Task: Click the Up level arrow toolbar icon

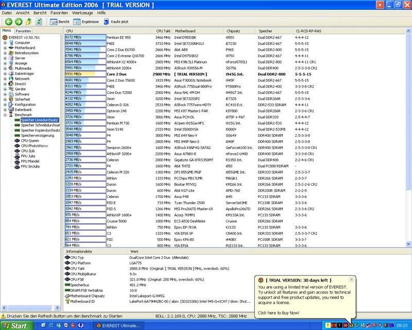Action: coord(29,22)
